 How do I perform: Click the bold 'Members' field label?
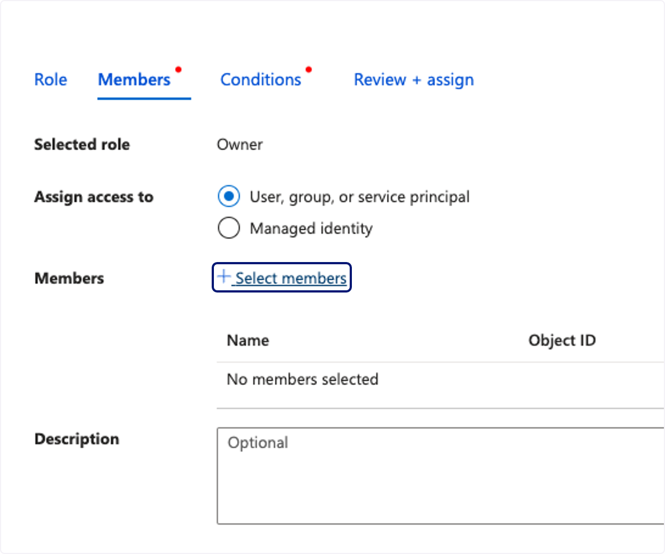[69, 278]
